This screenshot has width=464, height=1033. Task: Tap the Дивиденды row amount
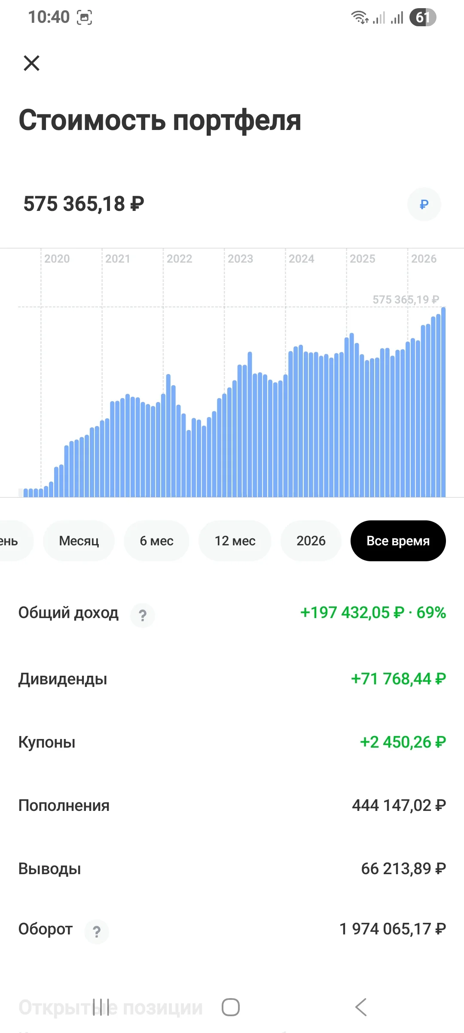pyautogui.click(x=399, y=679)
